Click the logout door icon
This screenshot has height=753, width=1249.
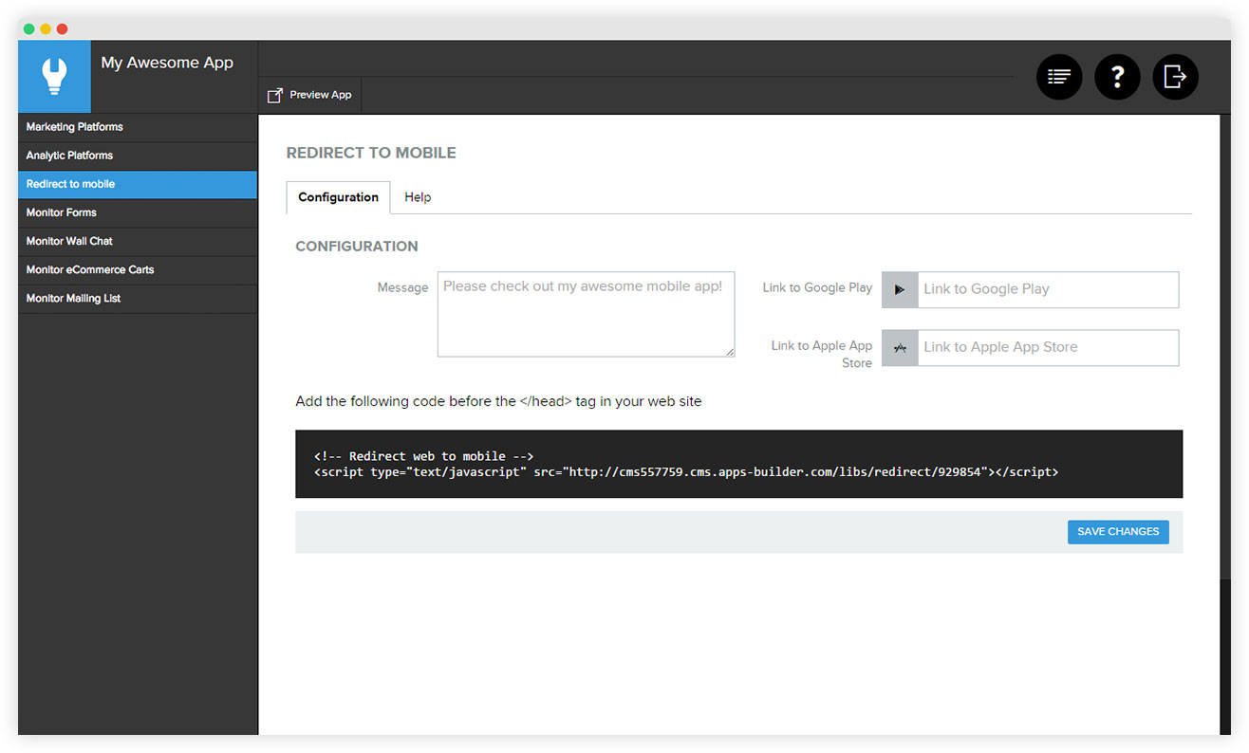(x=1175, y=77)
